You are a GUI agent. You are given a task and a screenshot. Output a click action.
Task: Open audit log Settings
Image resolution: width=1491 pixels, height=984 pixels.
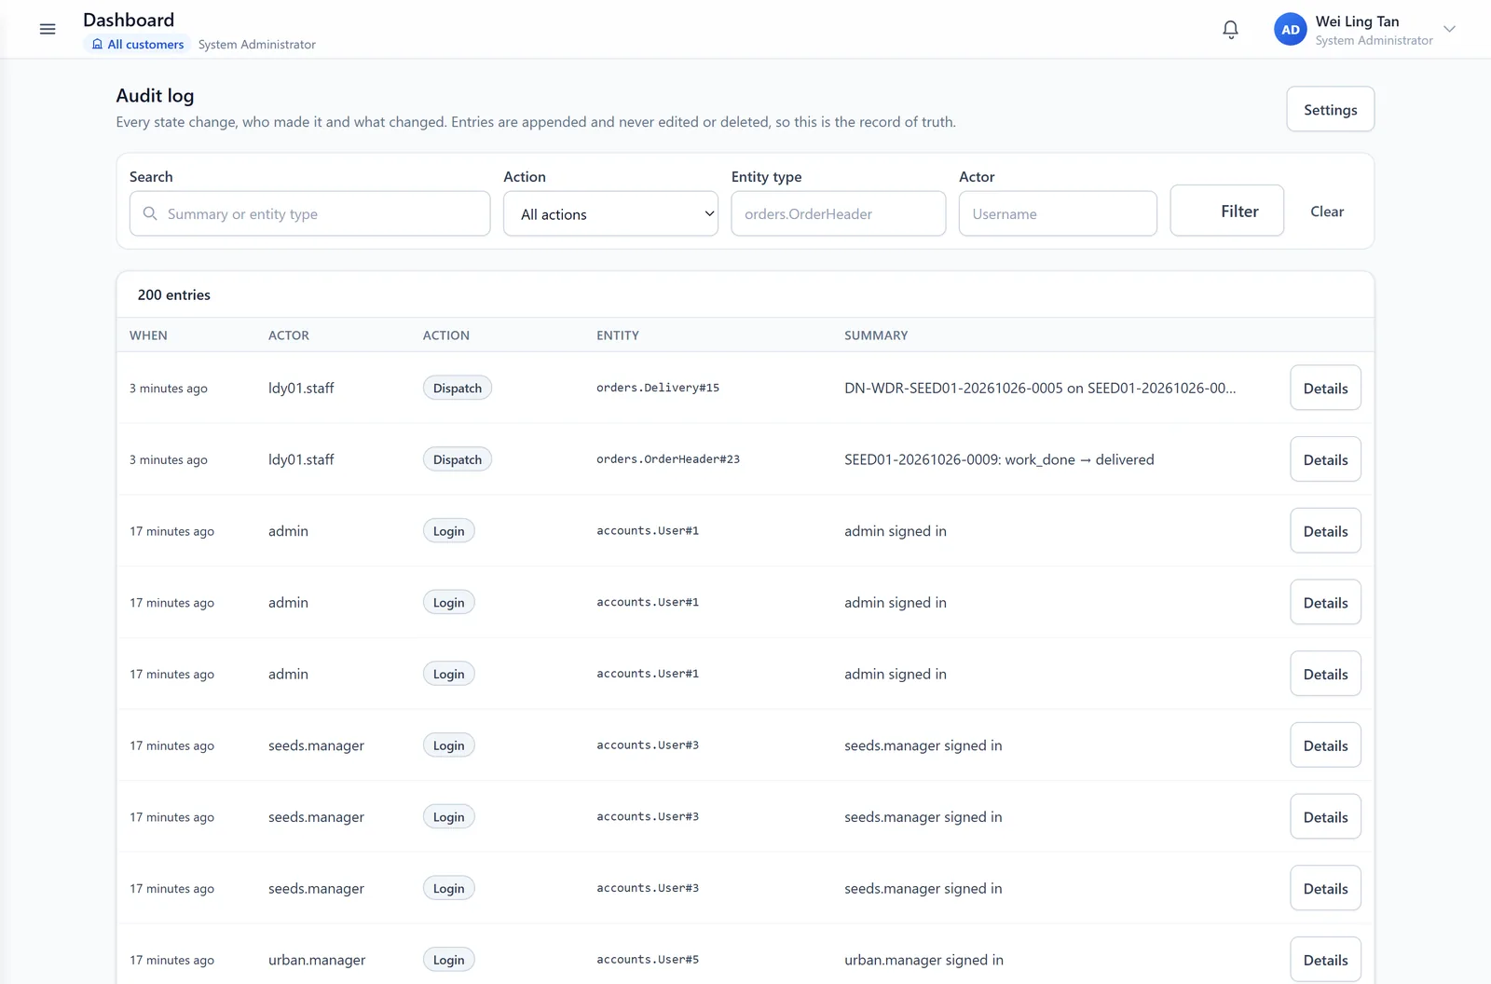[1330, 109]
